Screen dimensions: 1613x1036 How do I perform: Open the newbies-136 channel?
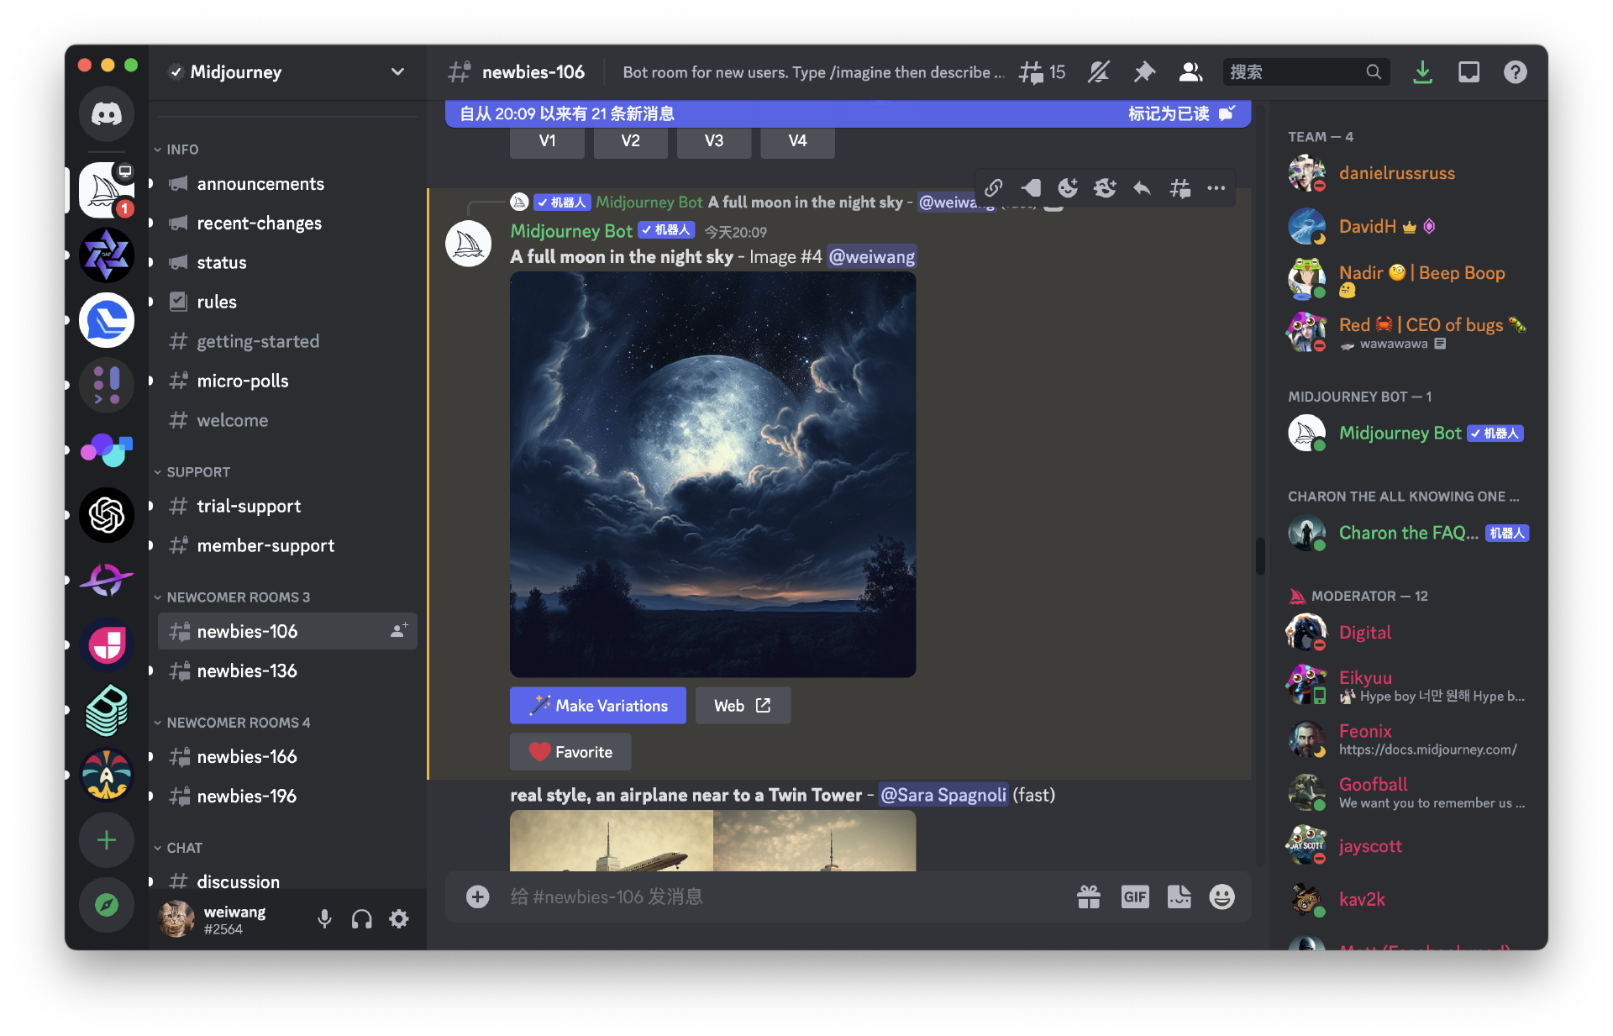pos(247,671)
